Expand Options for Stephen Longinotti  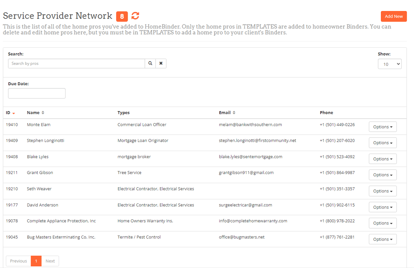[x=383, y=143]
